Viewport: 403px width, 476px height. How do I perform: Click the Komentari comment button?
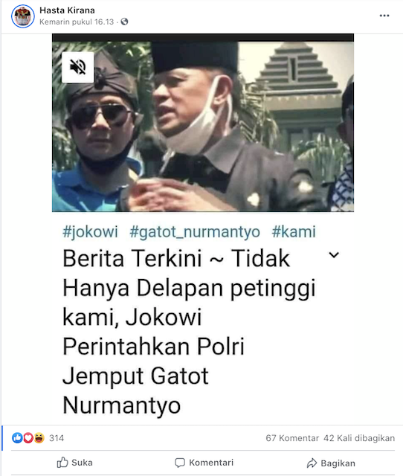click(204, 463)
